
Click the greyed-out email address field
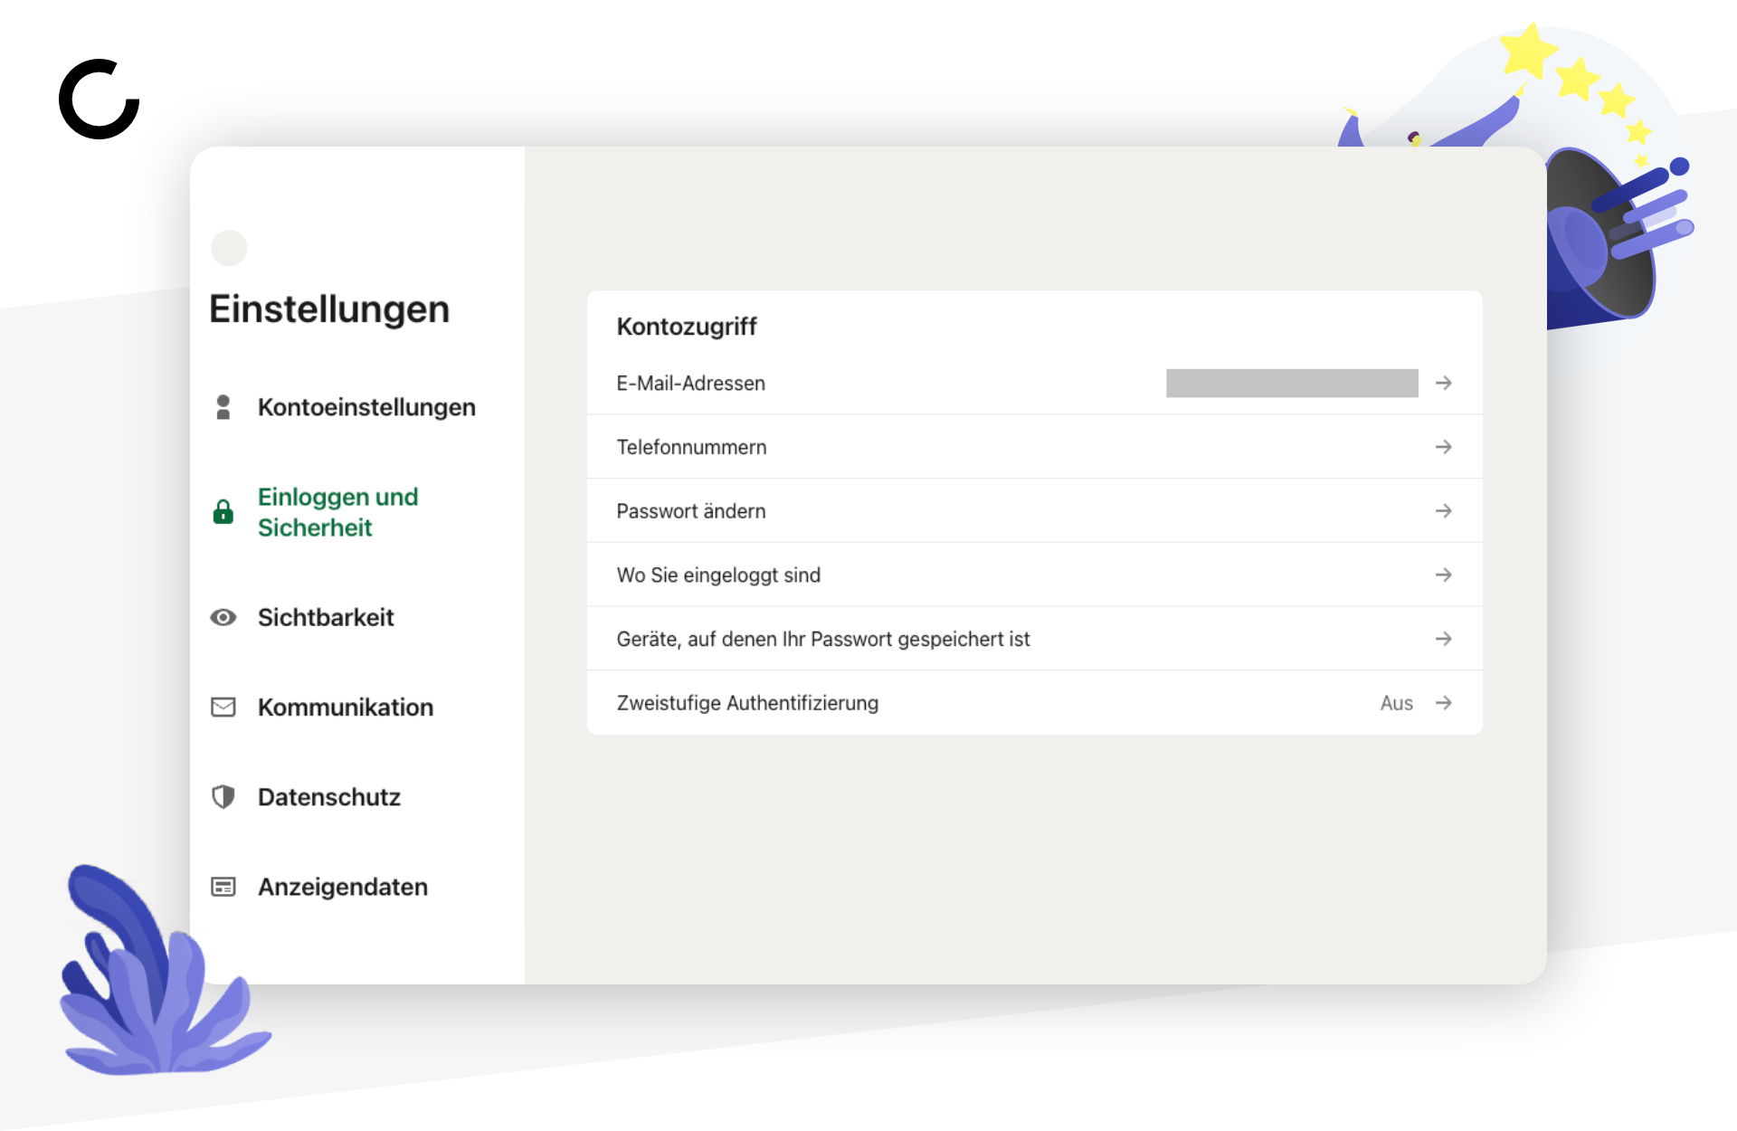click(1292, 383)
